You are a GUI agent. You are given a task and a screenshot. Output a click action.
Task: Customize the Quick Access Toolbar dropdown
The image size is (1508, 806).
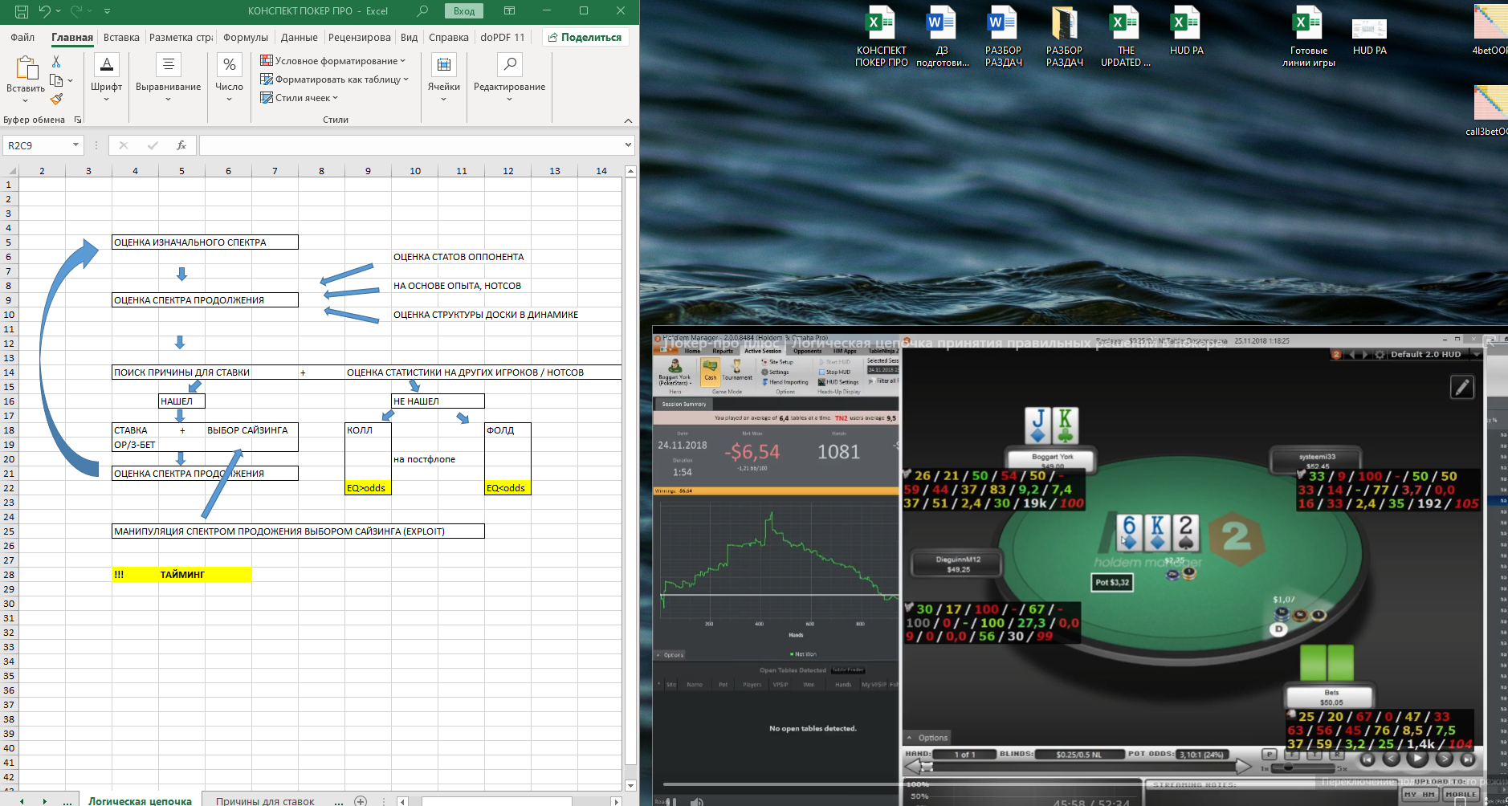pos(107,11)
